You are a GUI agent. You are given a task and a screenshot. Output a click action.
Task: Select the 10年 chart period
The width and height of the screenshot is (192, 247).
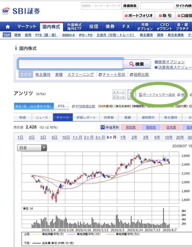pyautogui.click(x=169, y=137)
